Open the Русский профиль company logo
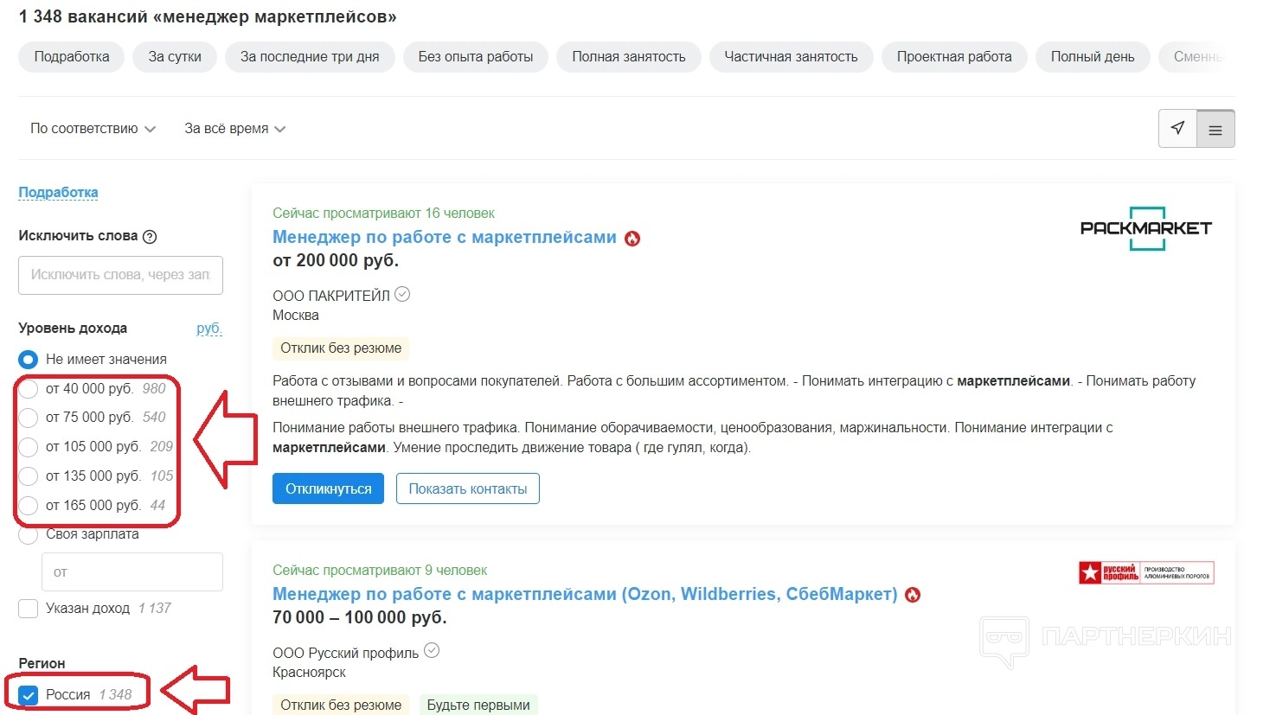 [x=1146, y=572]
